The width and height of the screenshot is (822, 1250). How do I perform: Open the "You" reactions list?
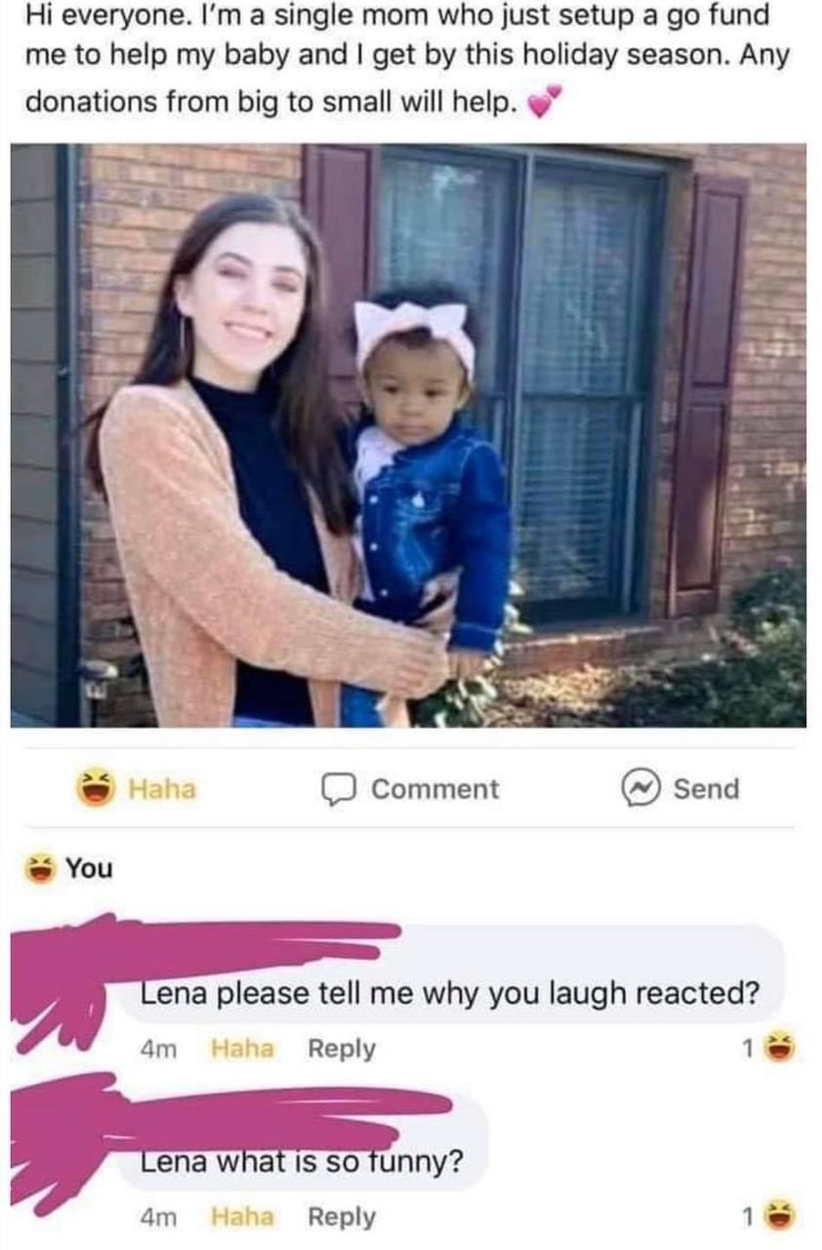tap(89, 867)
